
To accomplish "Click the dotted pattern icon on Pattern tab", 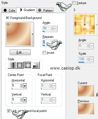I will point(40,10).
